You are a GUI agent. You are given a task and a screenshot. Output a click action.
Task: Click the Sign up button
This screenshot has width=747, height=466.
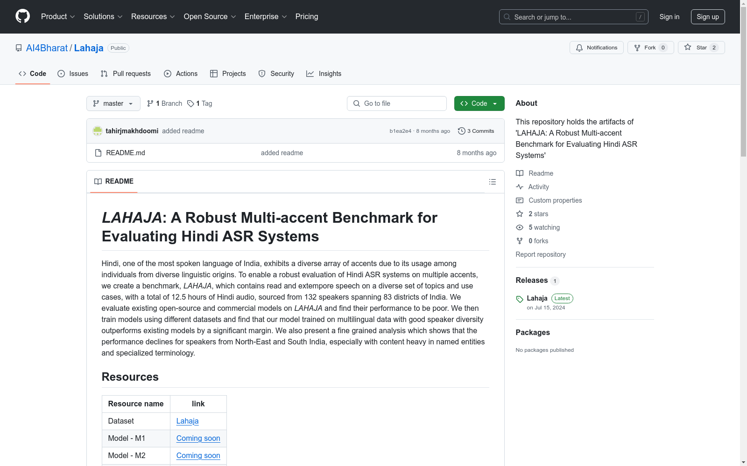[x=708, y=17]
